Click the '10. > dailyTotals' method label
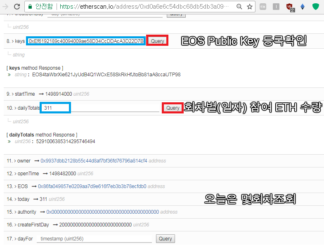The width and height of the screenshot is (324, 245). tap(23, 108)
